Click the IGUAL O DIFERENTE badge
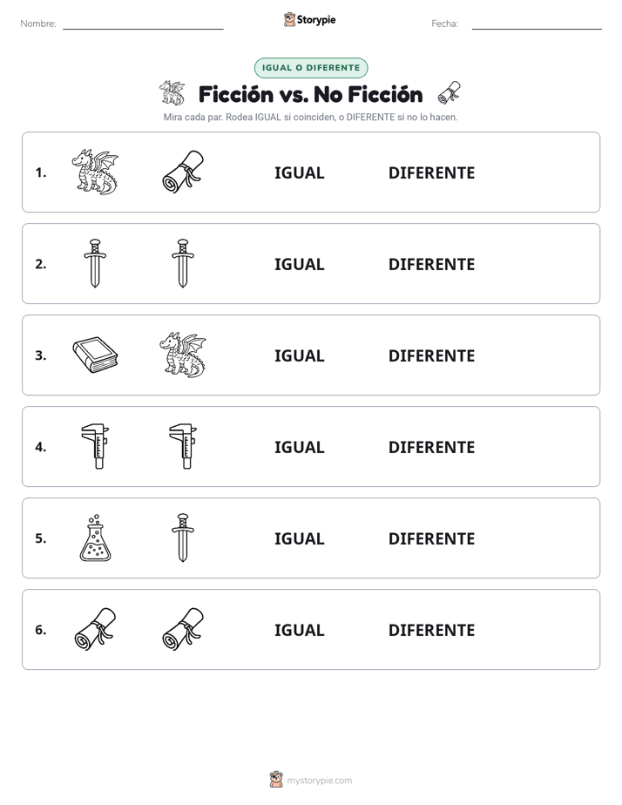The image size is (622, 805). (311, 68)
